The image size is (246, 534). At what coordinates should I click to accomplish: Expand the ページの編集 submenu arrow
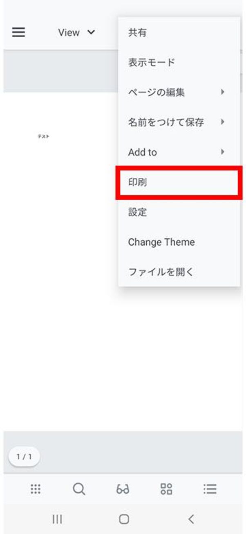[223, 92]
